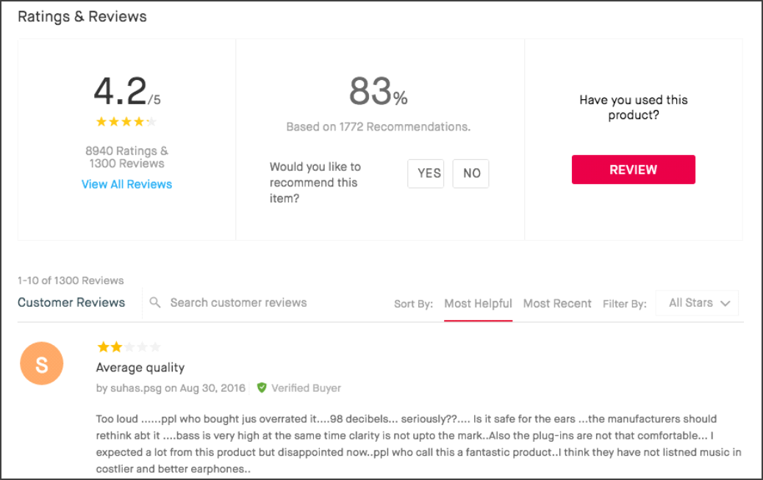This screenshot has height=480, width=763.
Task: Sort reviews by Most Recent
Action: coord(557,304)
